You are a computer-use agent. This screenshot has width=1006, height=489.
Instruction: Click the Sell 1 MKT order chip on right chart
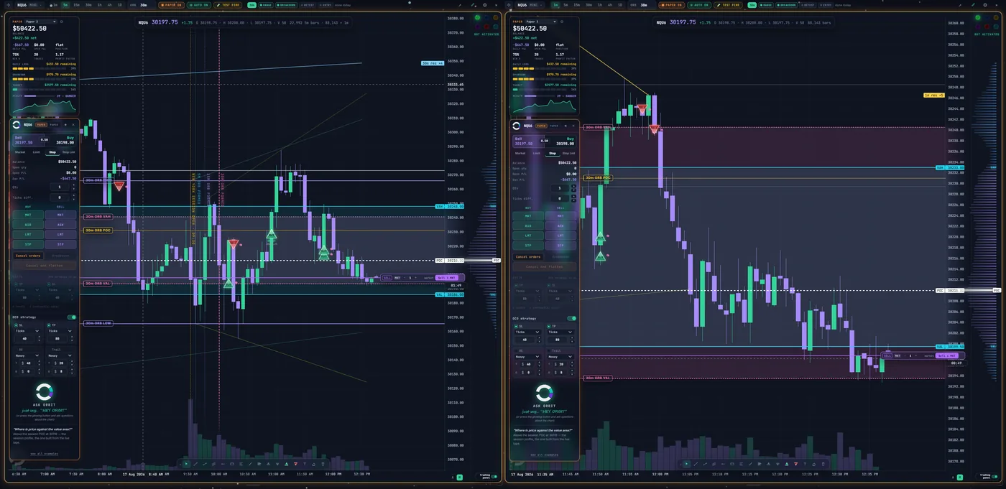(x=946, y=355)
